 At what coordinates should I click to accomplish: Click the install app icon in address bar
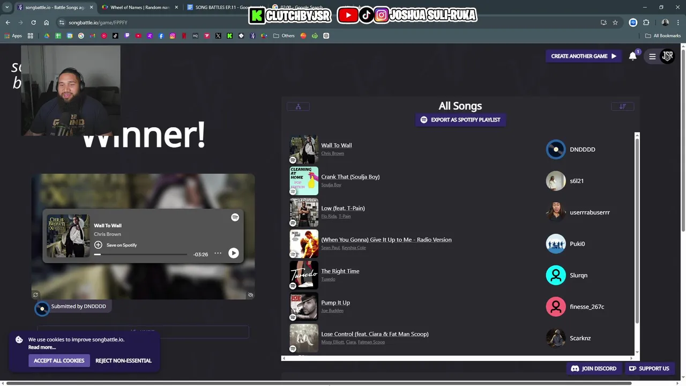(603, 23)
